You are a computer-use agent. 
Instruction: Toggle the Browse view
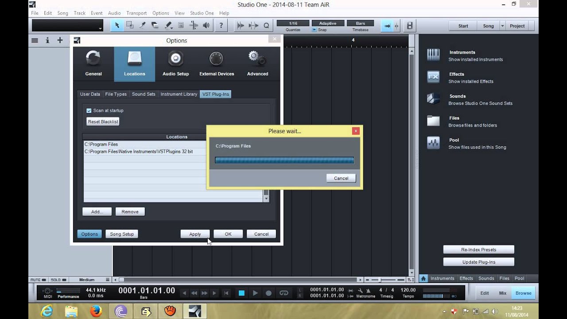[x=523, y=293]
